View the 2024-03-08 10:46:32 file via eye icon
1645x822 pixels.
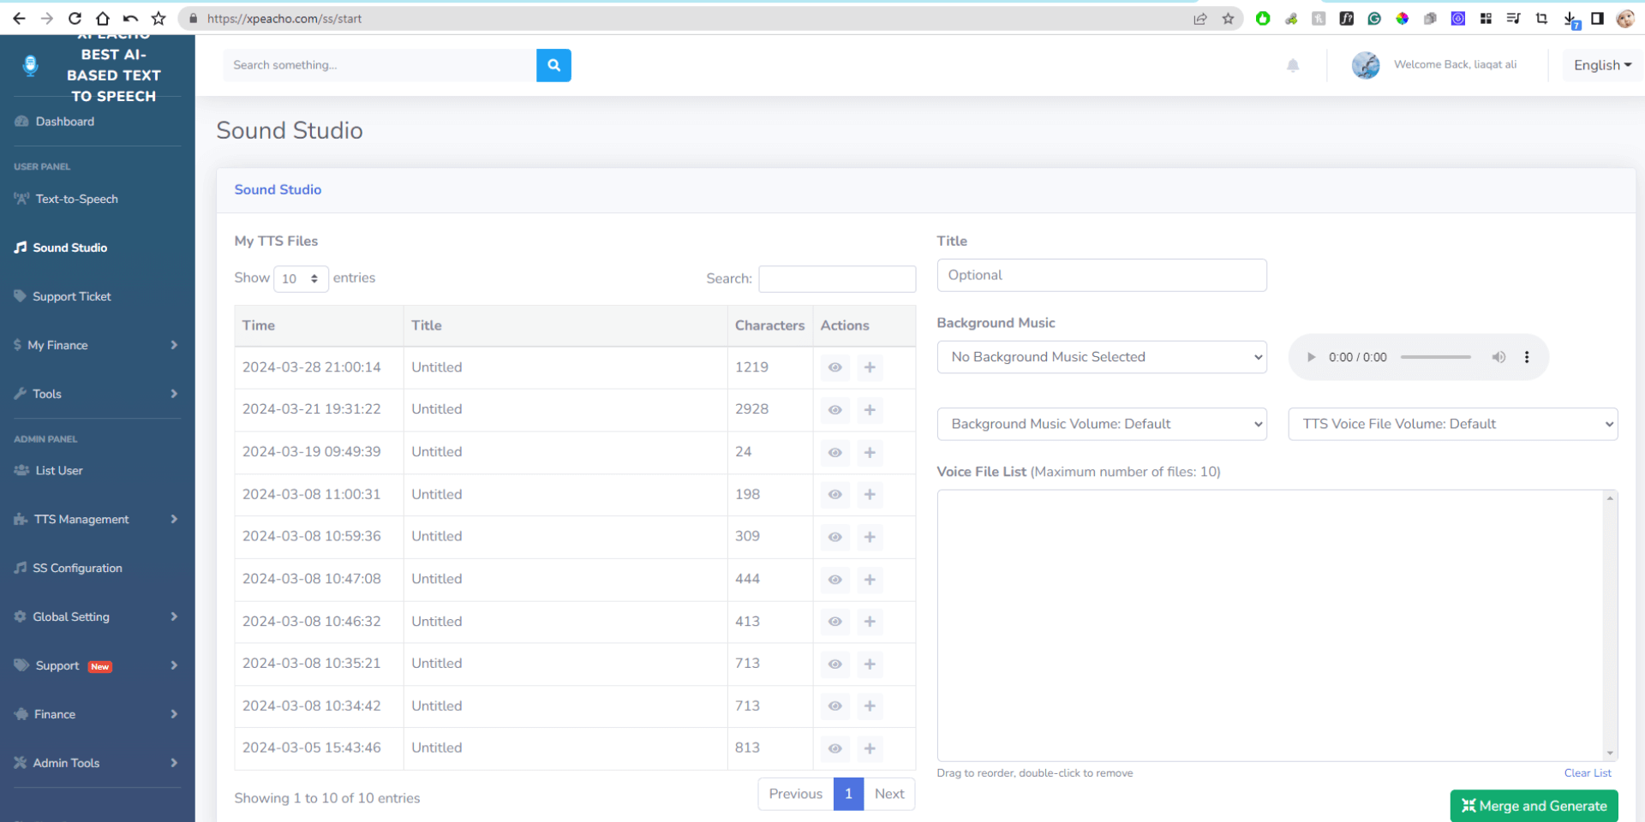[x=834, y=622]
